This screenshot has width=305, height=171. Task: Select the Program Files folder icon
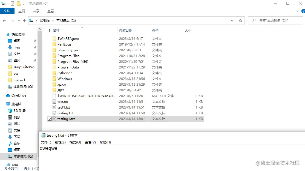(x=54, y=56)
